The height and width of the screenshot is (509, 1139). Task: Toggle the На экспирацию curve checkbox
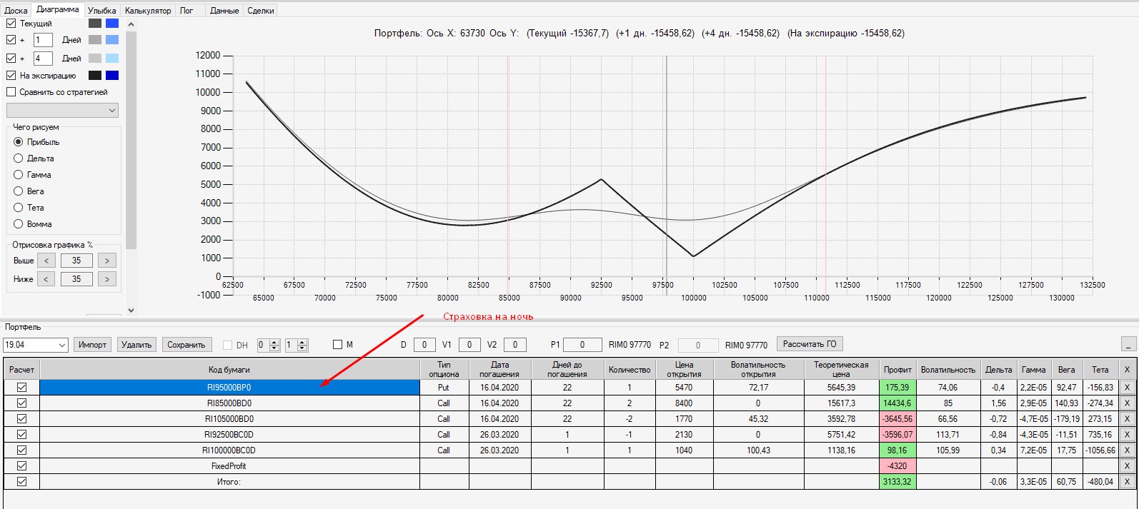click(11, 75)
